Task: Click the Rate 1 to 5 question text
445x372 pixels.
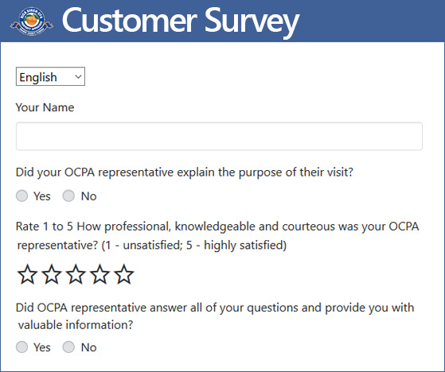Action: [x=217, y=236]
